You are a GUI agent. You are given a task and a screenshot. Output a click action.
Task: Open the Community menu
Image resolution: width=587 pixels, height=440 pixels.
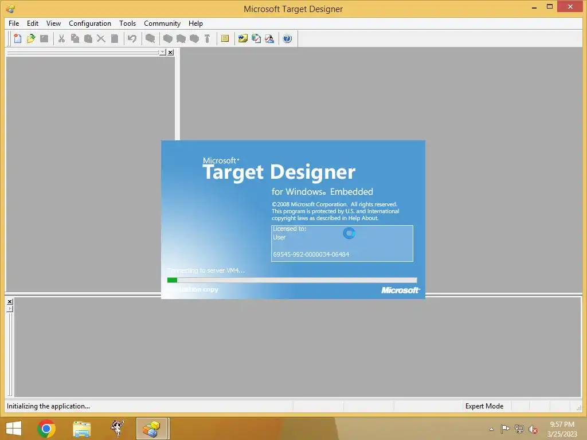click(162, 23)
